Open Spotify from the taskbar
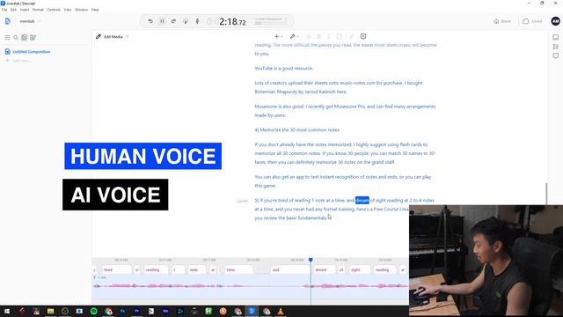The image size is (563, 317). click(x=94, y=311)
